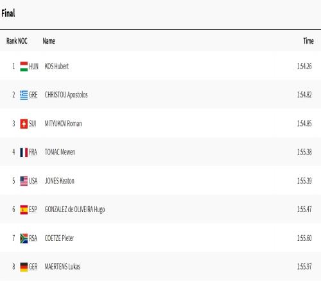
Task: Click the Rank column header
Action: pos(12,41)
